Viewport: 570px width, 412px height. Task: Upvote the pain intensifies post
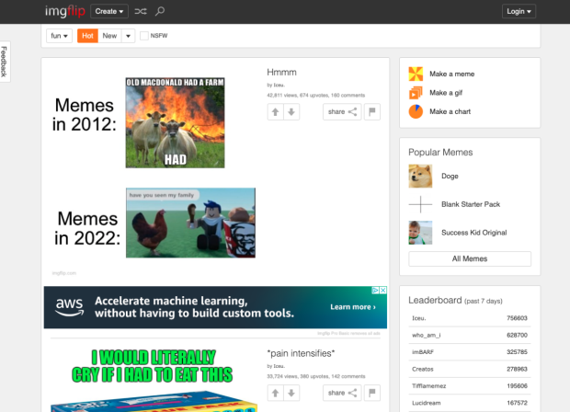pyautogui.click(x=275, y=393)
